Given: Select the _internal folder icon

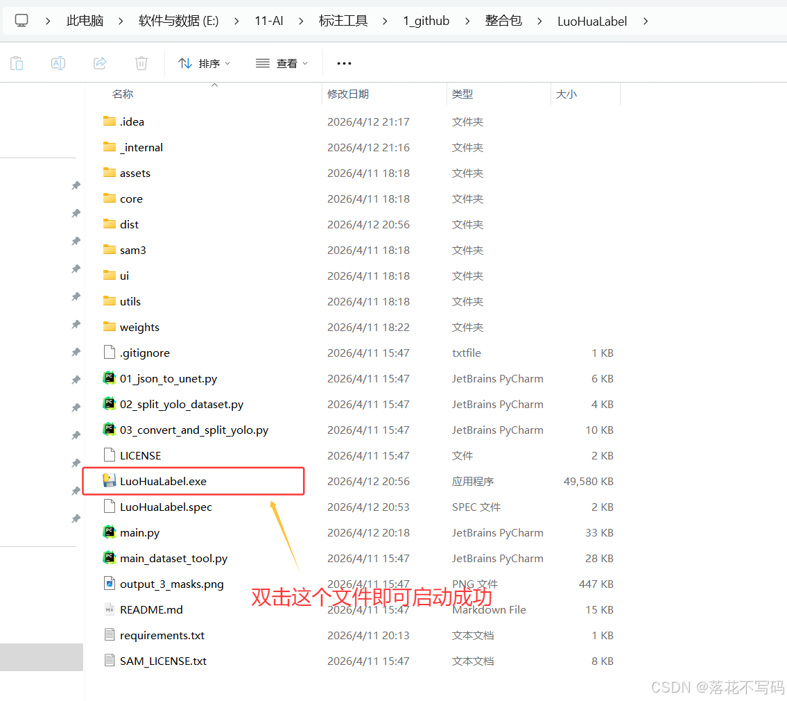Looking at the screenshot, I should click(110, 146).
